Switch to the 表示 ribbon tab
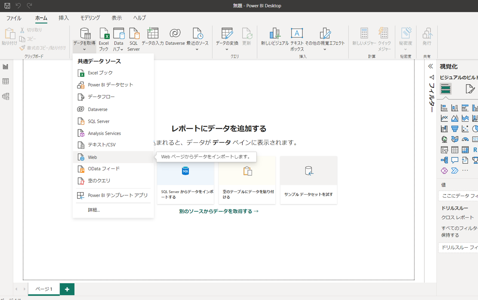 [x=117, y=18]
